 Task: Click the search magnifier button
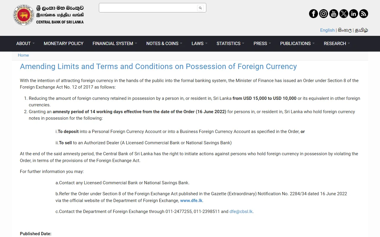point(200,8)
